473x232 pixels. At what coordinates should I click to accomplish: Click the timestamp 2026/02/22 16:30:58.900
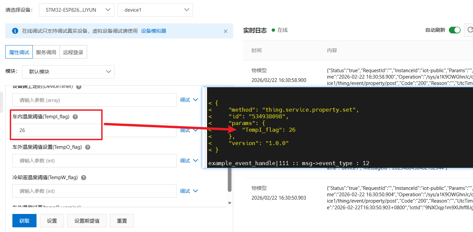279,80
